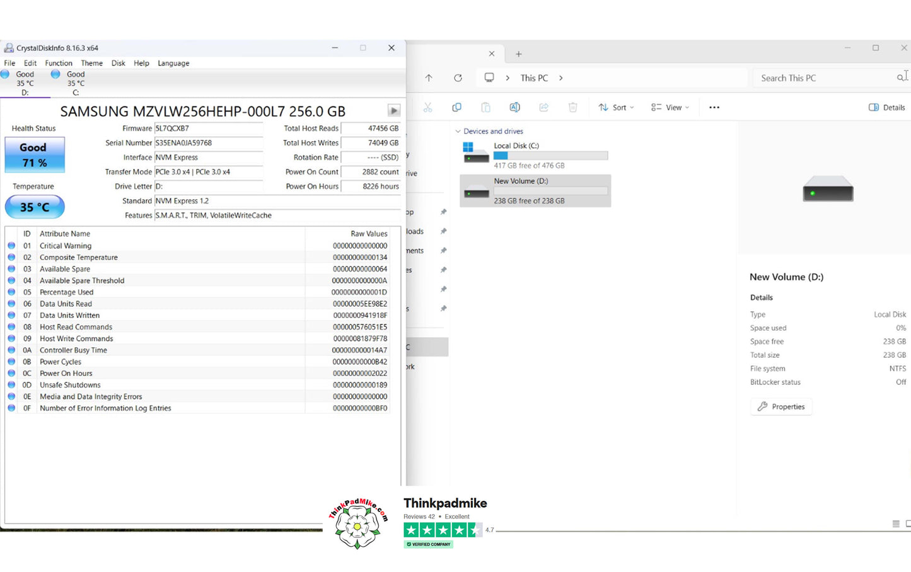Click the Good 71 % health status button
The height and width of the screenshot is (572, 911).
pyautogui.click(x=35, y=155)
